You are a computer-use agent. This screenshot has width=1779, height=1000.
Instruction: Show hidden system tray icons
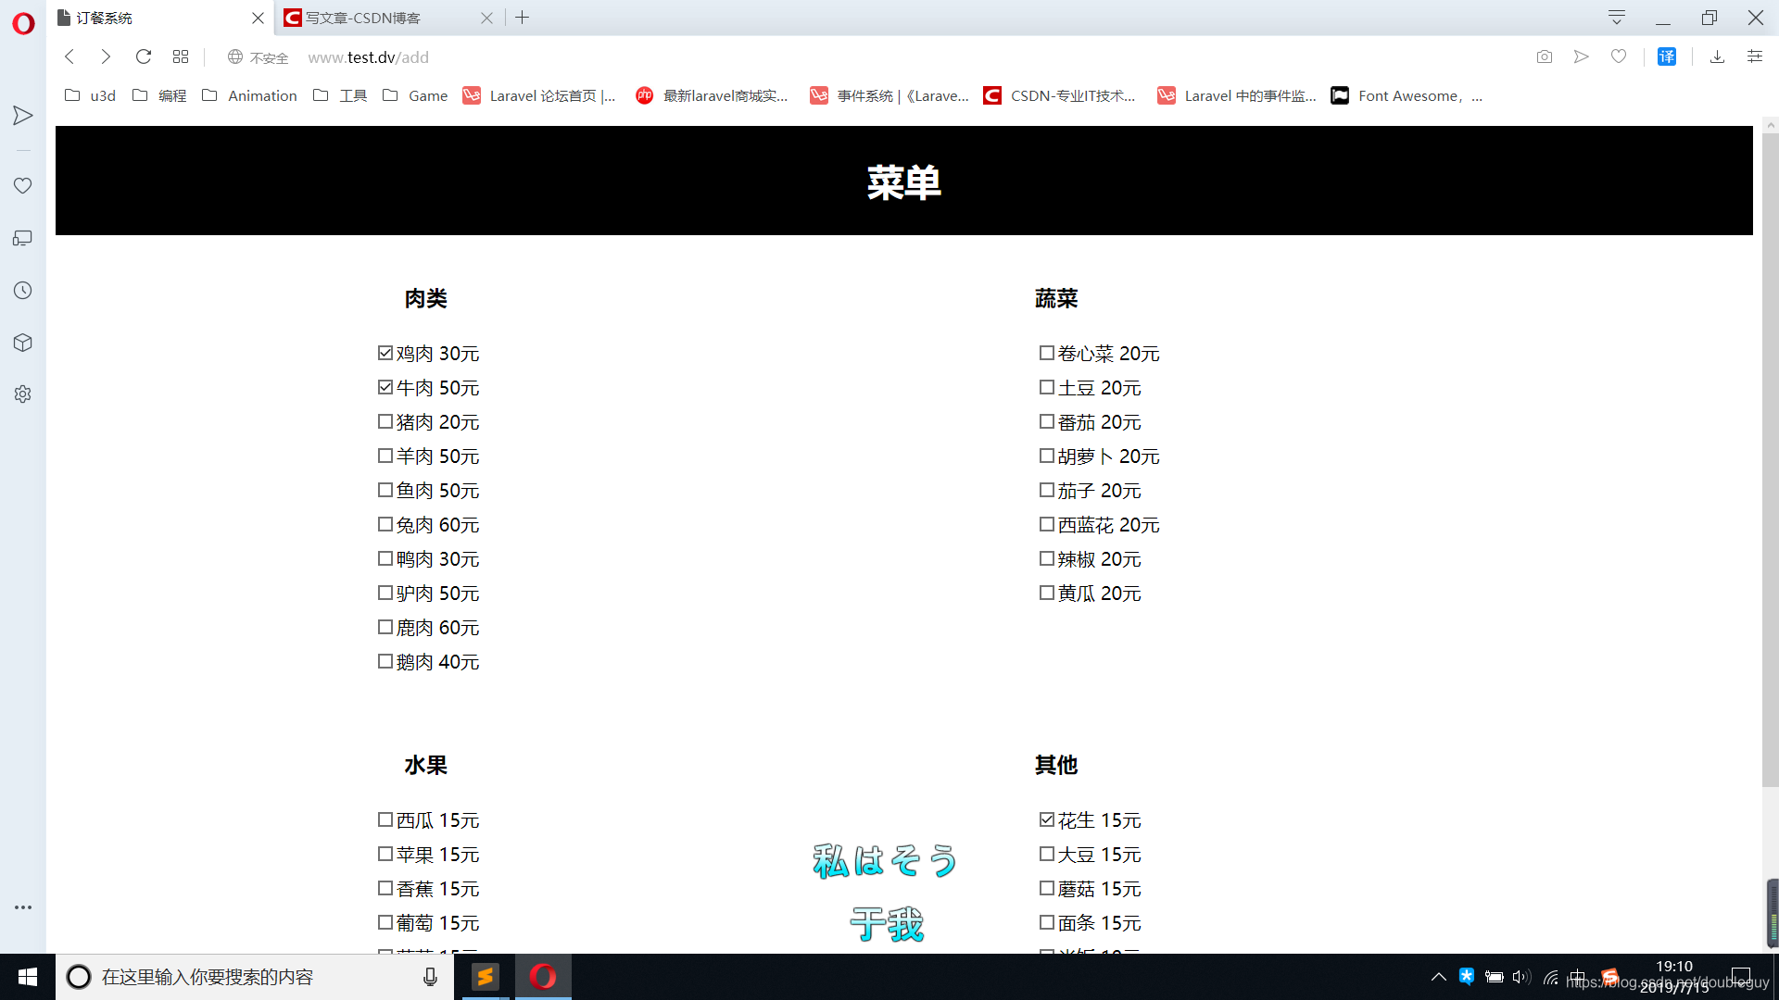(1438, 977)
